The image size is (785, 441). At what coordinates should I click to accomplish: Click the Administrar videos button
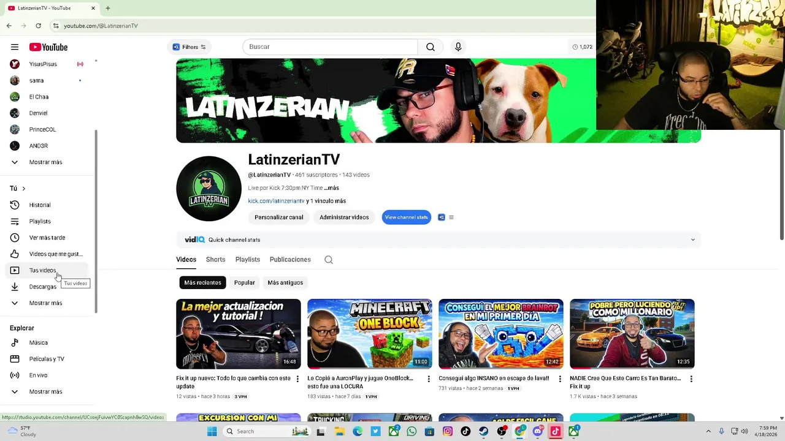click(344, 217)
